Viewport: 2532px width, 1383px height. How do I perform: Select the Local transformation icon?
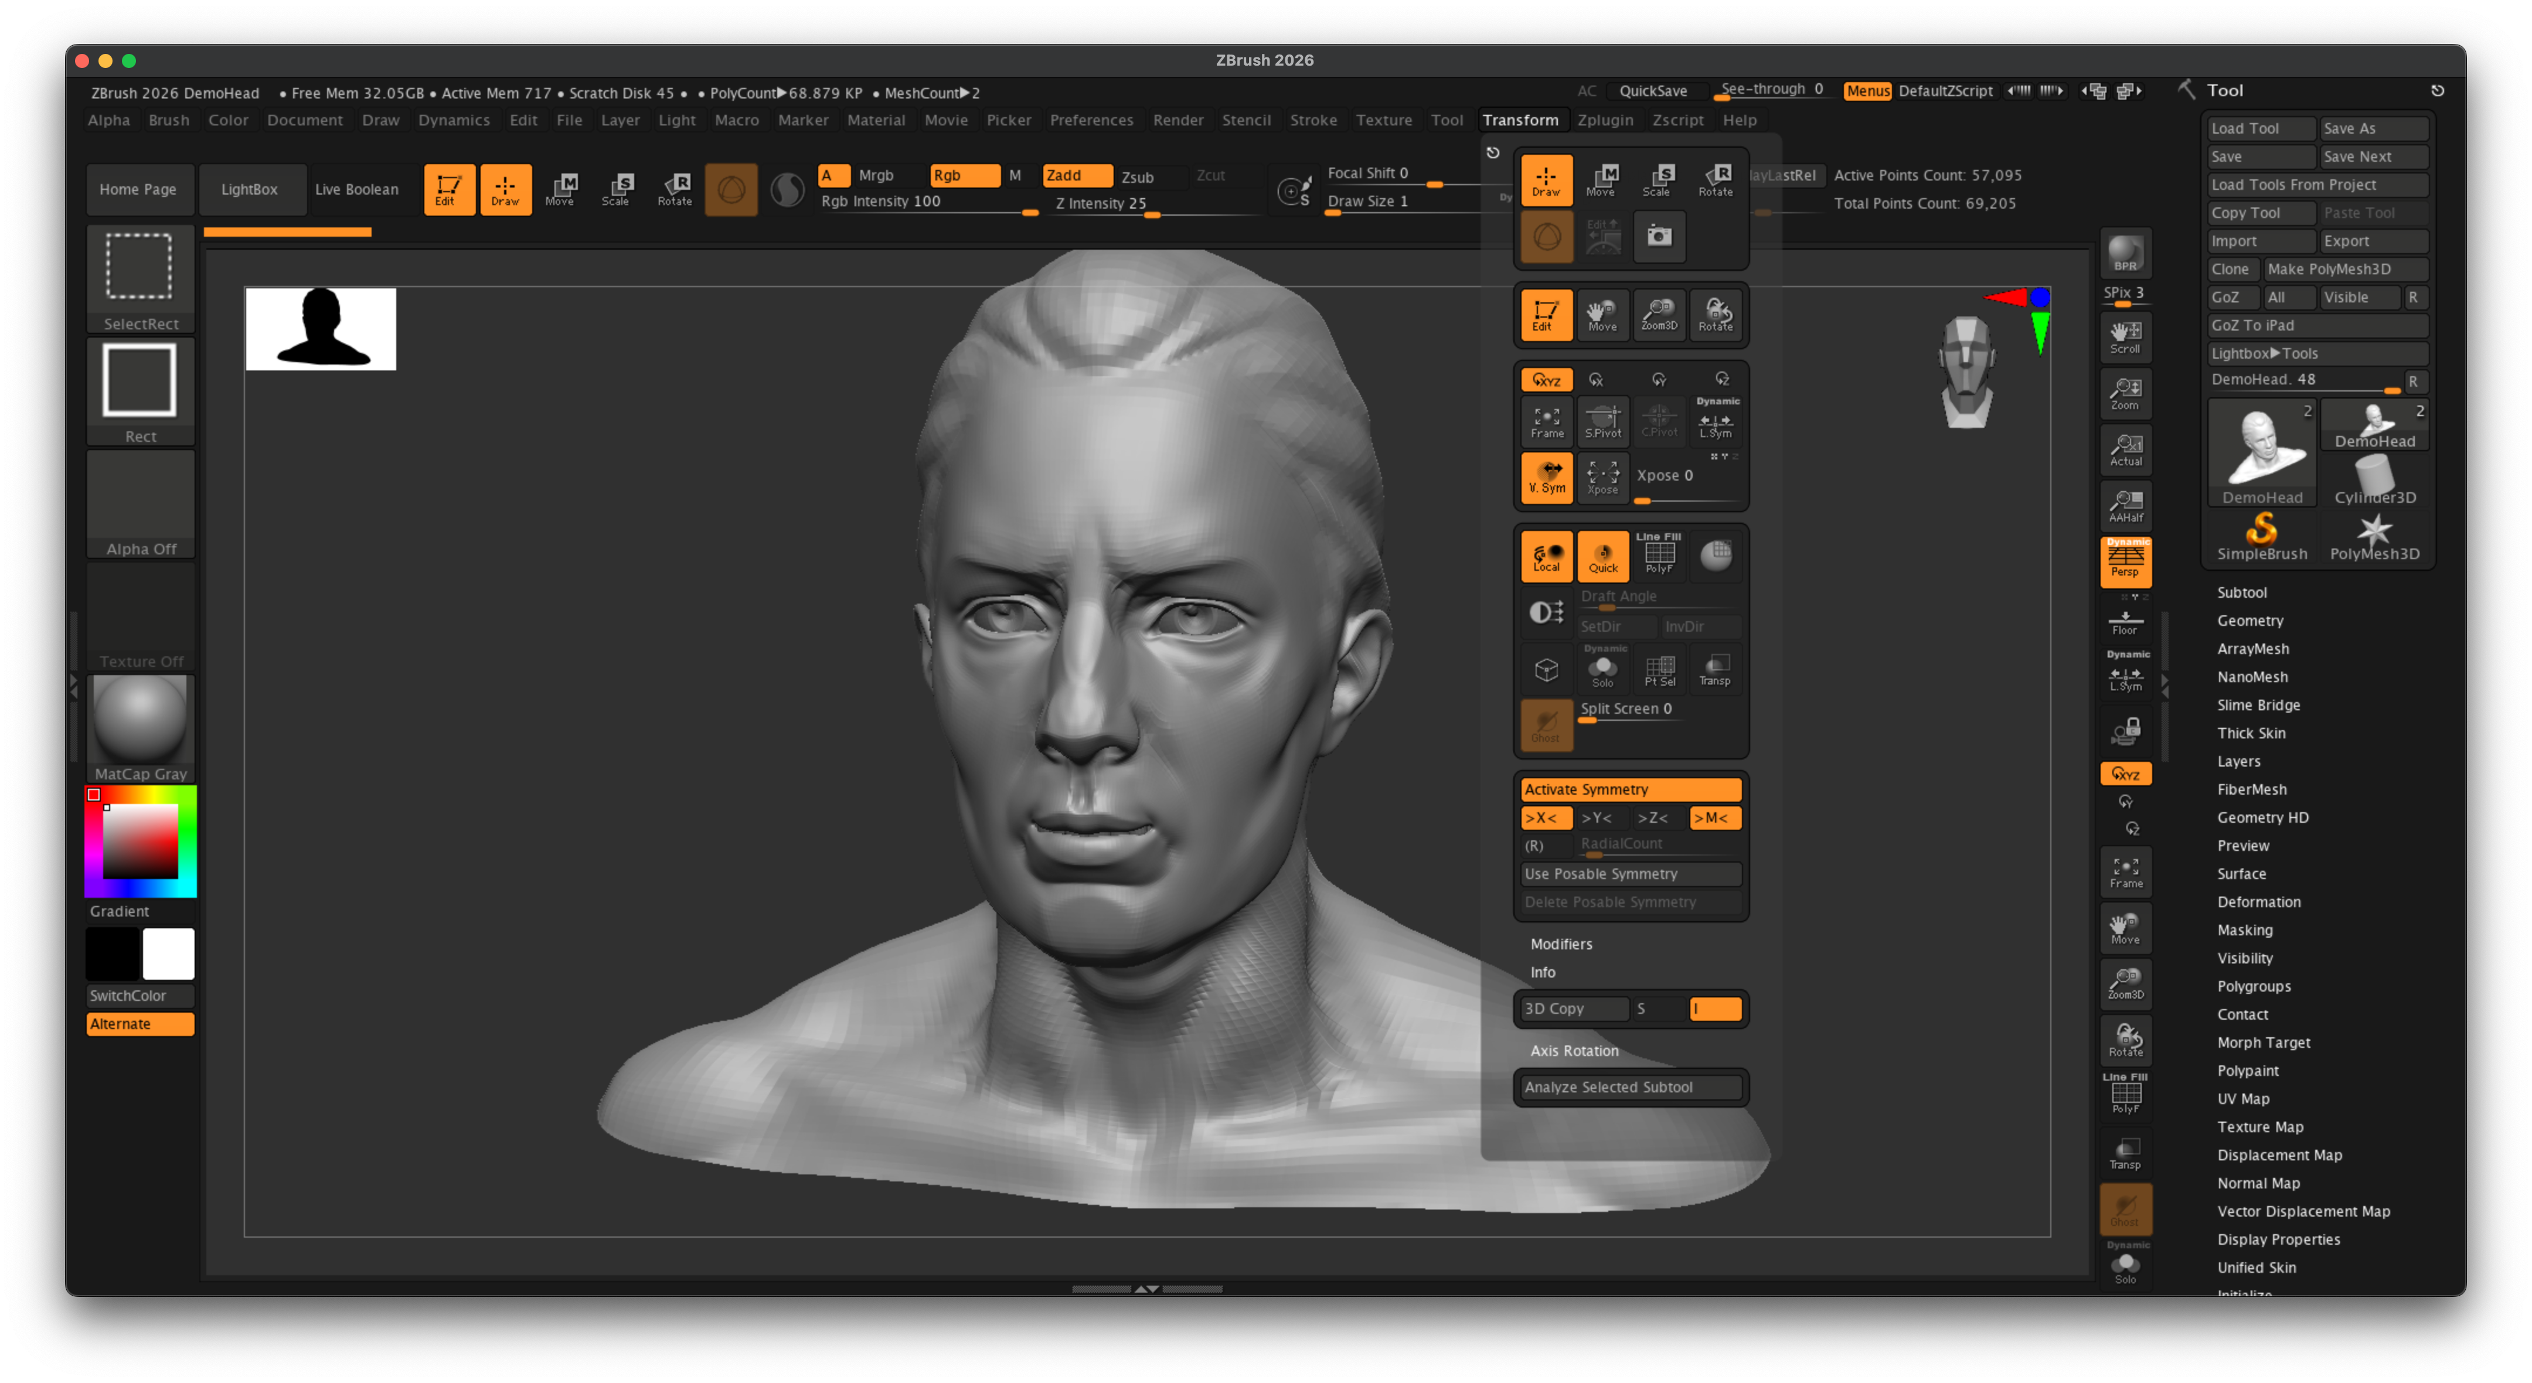pyautogui.click(x=1546, y=556)
